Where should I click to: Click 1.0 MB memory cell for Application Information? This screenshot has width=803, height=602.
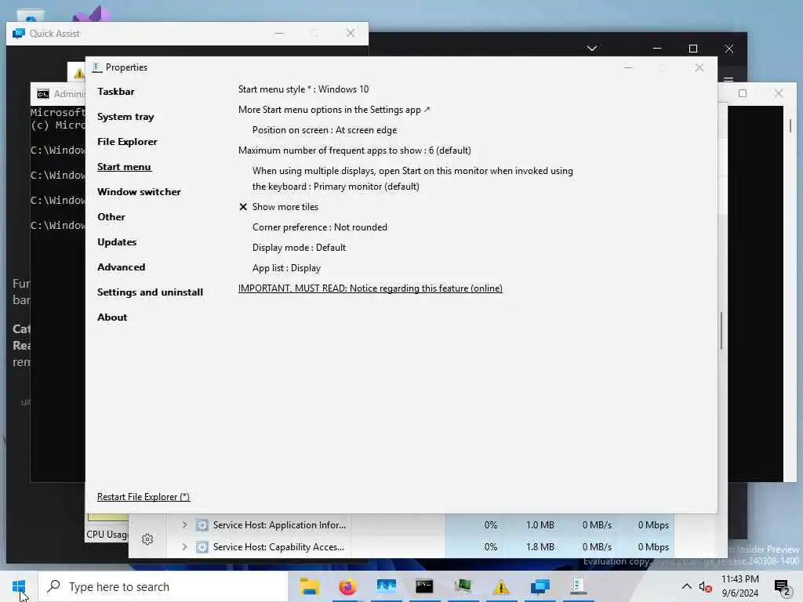point(540,524)
